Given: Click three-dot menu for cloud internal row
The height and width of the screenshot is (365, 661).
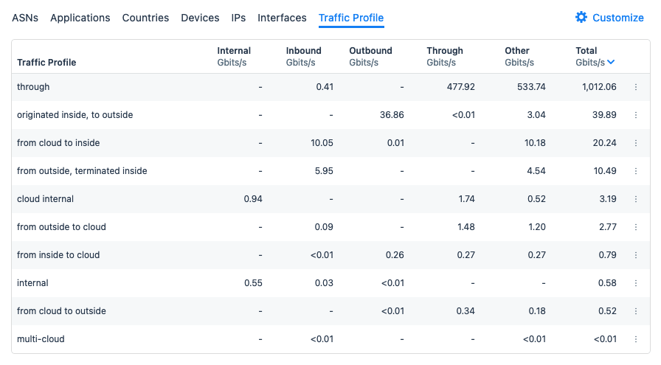Looking at the screenshot, I should (x=636, y=199).
